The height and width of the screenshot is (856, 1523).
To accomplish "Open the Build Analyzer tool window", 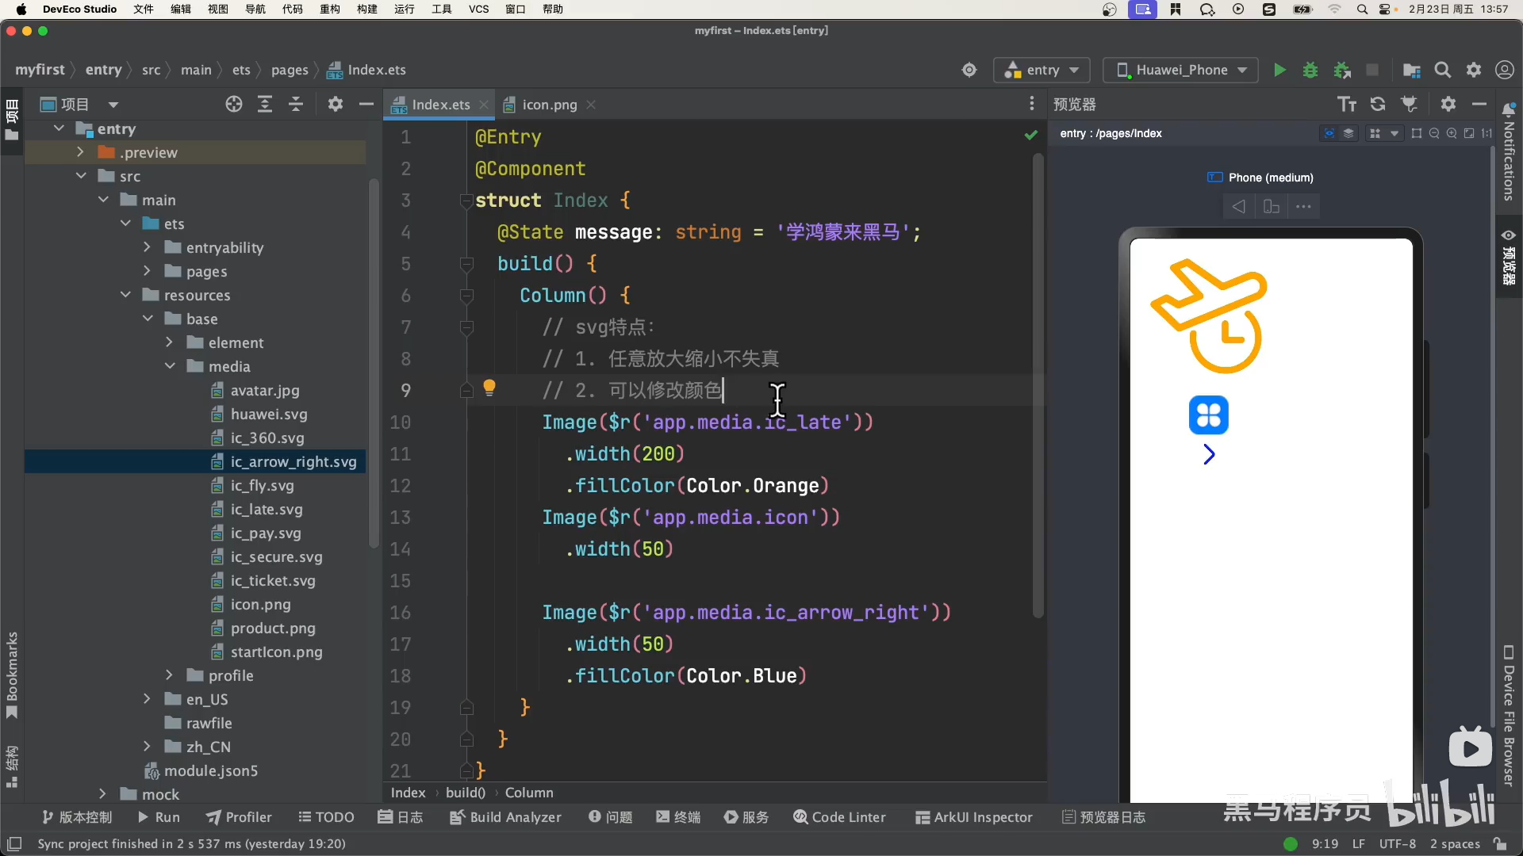I will click(505, 817).
